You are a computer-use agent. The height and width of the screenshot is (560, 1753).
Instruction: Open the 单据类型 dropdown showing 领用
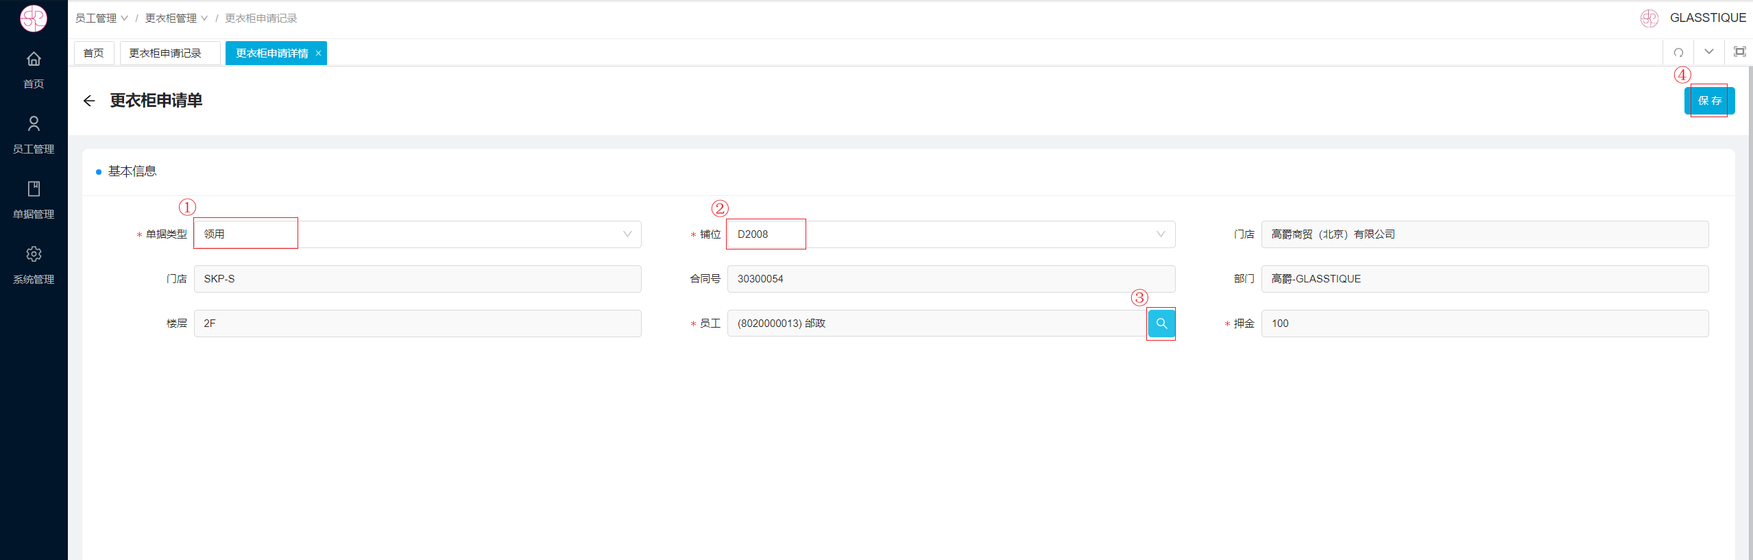pyautogui.click(x=418, y=234)
